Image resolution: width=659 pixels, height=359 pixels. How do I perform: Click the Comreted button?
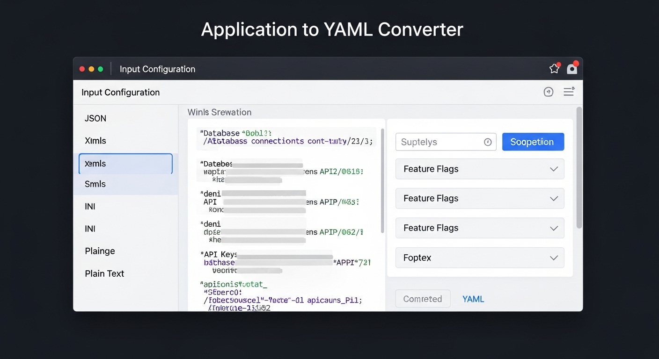(423, 299)
